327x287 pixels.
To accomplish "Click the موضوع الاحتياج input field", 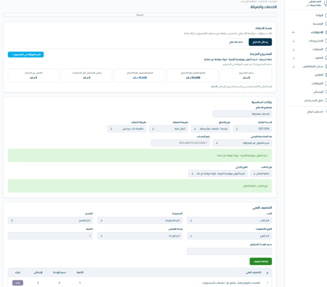I will (242, 114).
